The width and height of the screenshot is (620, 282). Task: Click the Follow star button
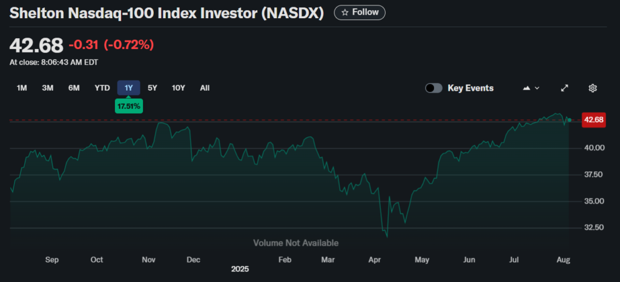pyautogui.click(x=360, y=13)
